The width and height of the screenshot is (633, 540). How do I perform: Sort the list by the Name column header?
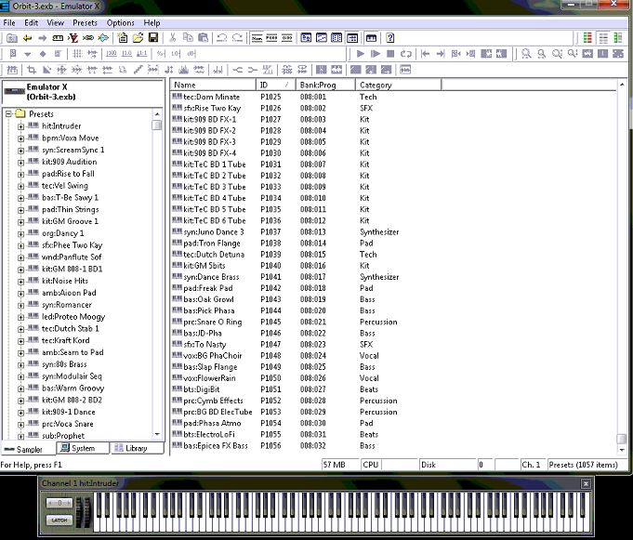(213, 86)
